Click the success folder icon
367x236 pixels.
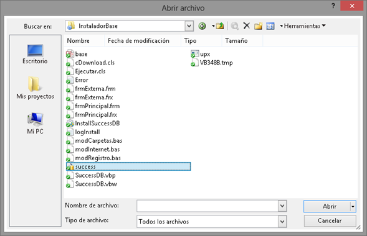tap(70, 166)
